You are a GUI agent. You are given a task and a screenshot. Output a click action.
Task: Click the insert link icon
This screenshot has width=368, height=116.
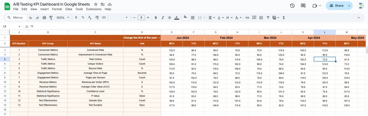[x=247, y=18]
